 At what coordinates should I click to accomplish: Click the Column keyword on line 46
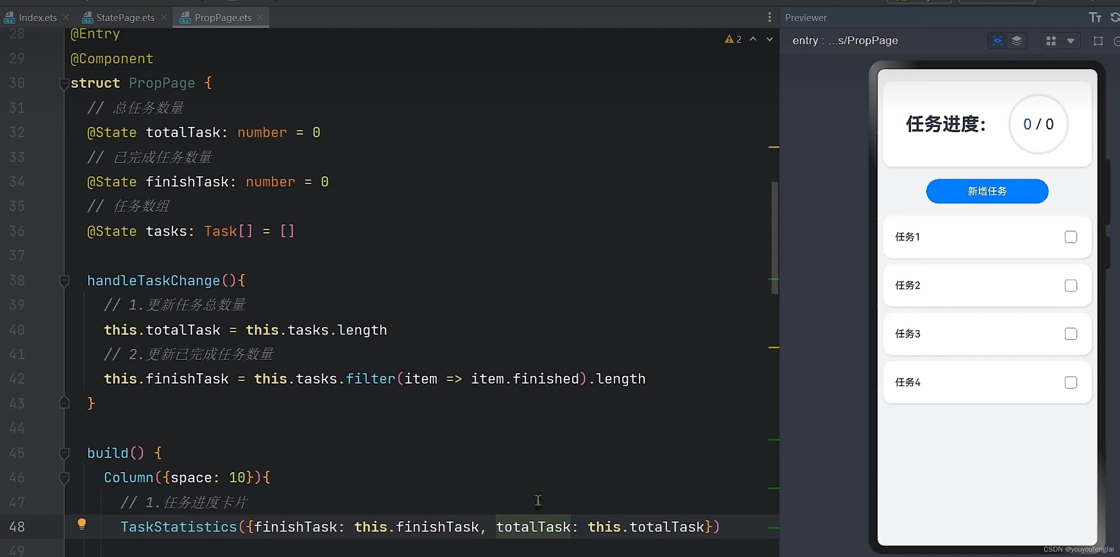tap(128, 477)
